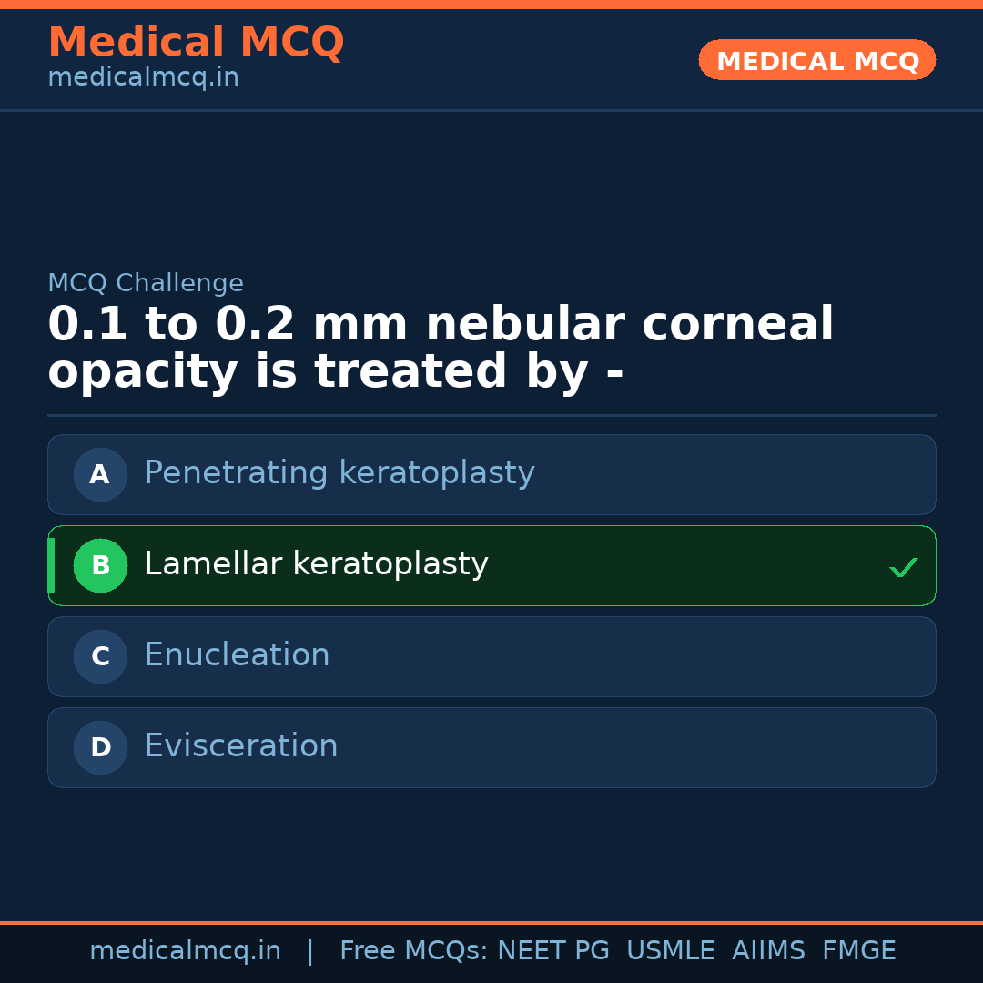
Task: Click the green highlight bar beside option B
Action: click(50, 565)
